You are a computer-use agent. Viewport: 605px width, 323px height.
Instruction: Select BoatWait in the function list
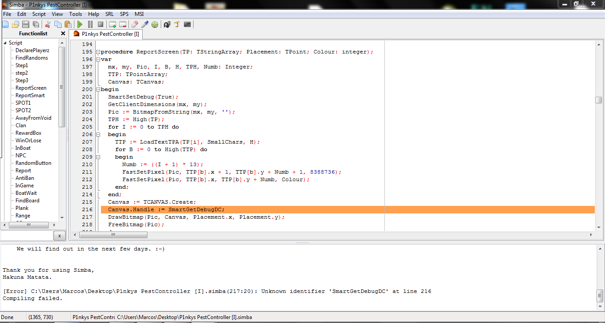(x=26, y=193)
